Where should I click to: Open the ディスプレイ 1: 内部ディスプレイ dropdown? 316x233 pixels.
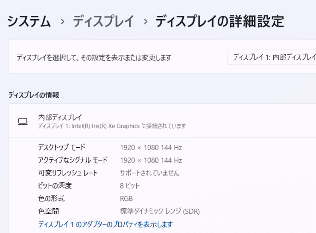pos(272,57)
